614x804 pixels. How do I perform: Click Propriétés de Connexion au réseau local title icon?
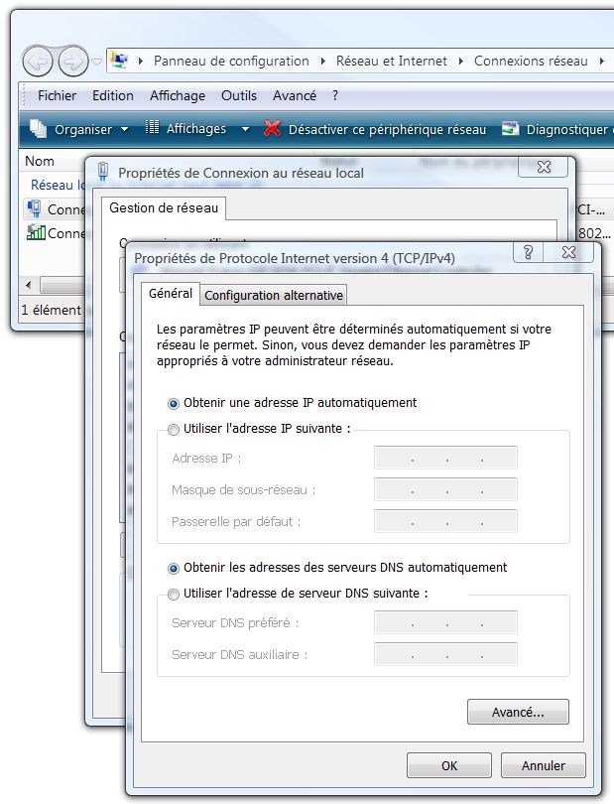click(x=103, y=172)
